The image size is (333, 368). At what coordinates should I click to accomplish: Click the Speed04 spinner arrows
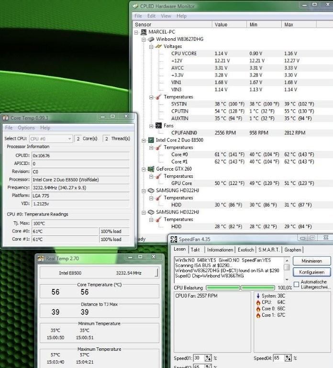[x=288, y=358]
